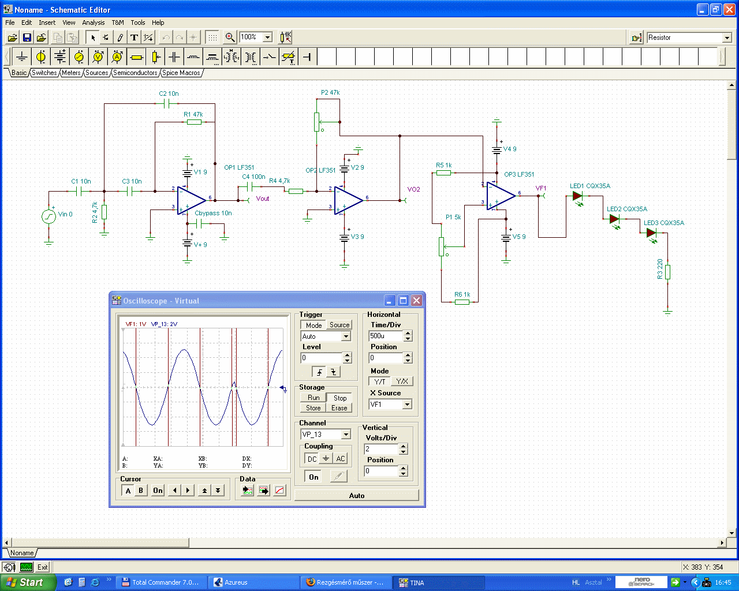Select the Ground component icon
Image resolution: width=739 pixels, height=591 pixels.
click(22, 57)
